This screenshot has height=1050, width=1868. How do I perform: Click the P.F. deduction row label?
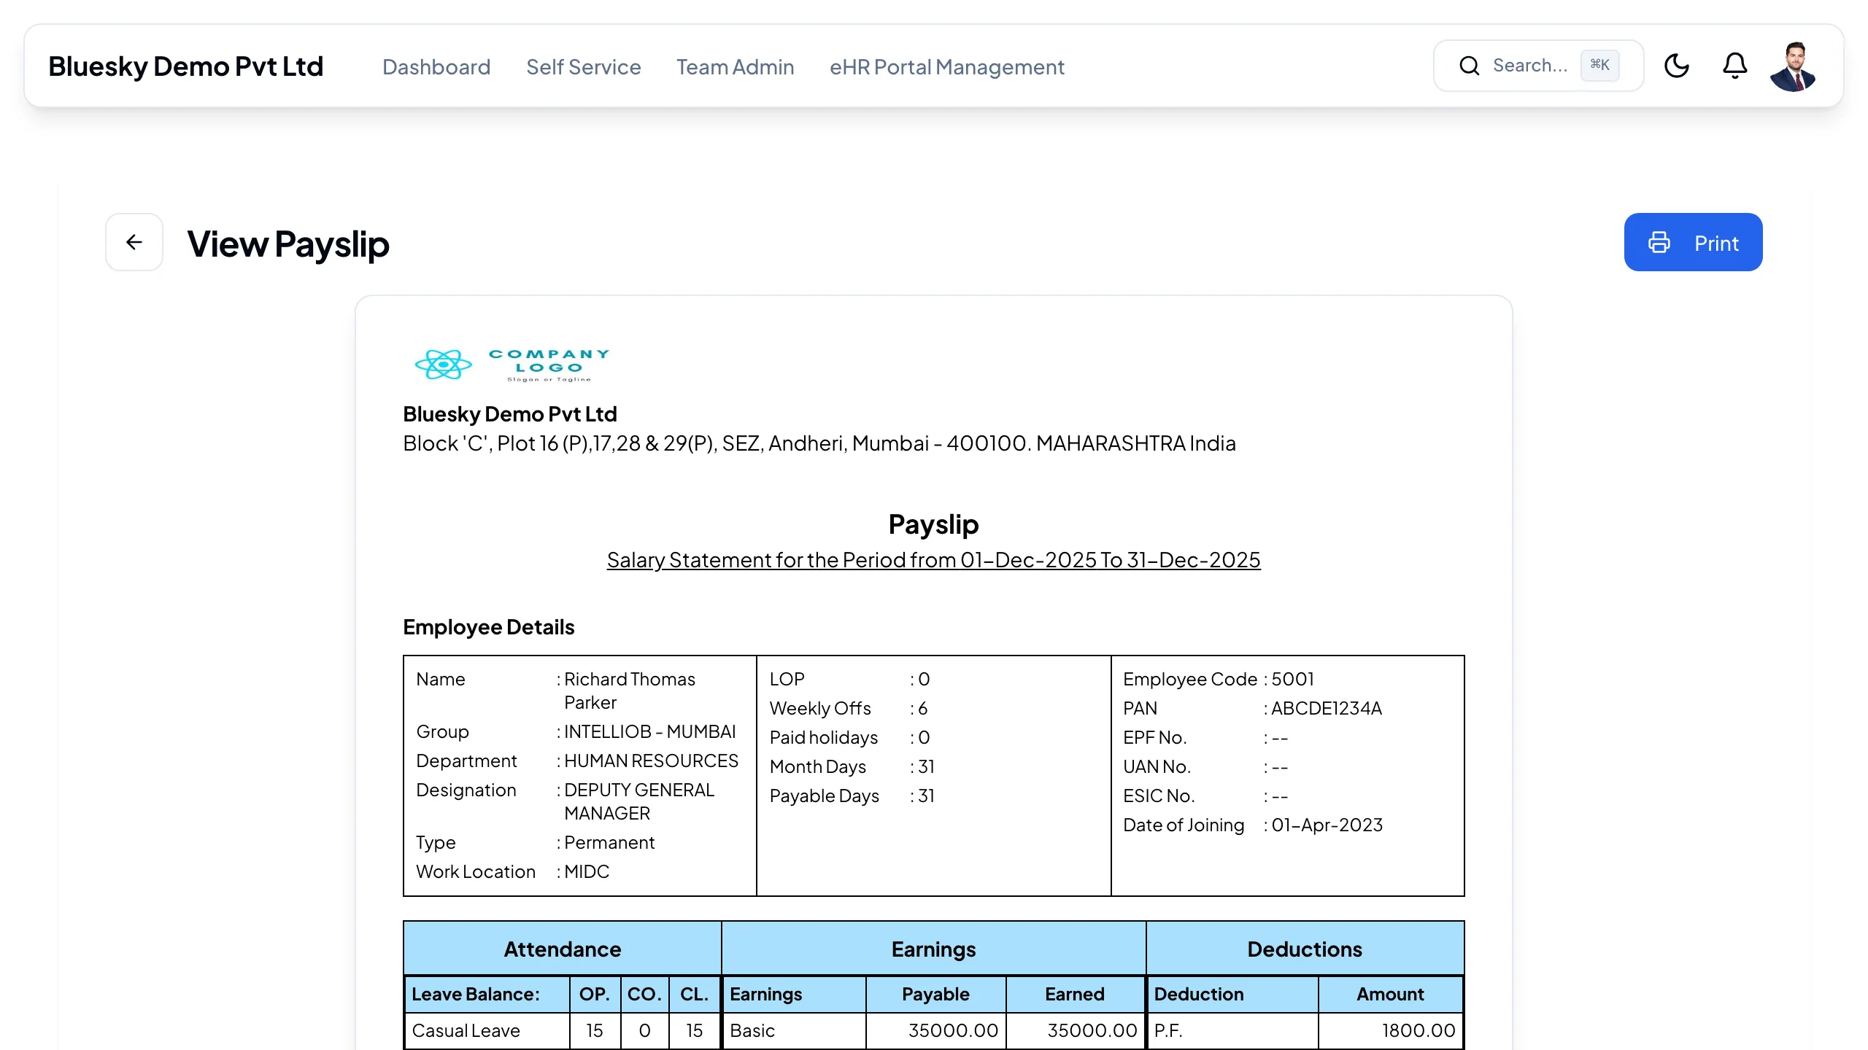tap(1167, 1030)
